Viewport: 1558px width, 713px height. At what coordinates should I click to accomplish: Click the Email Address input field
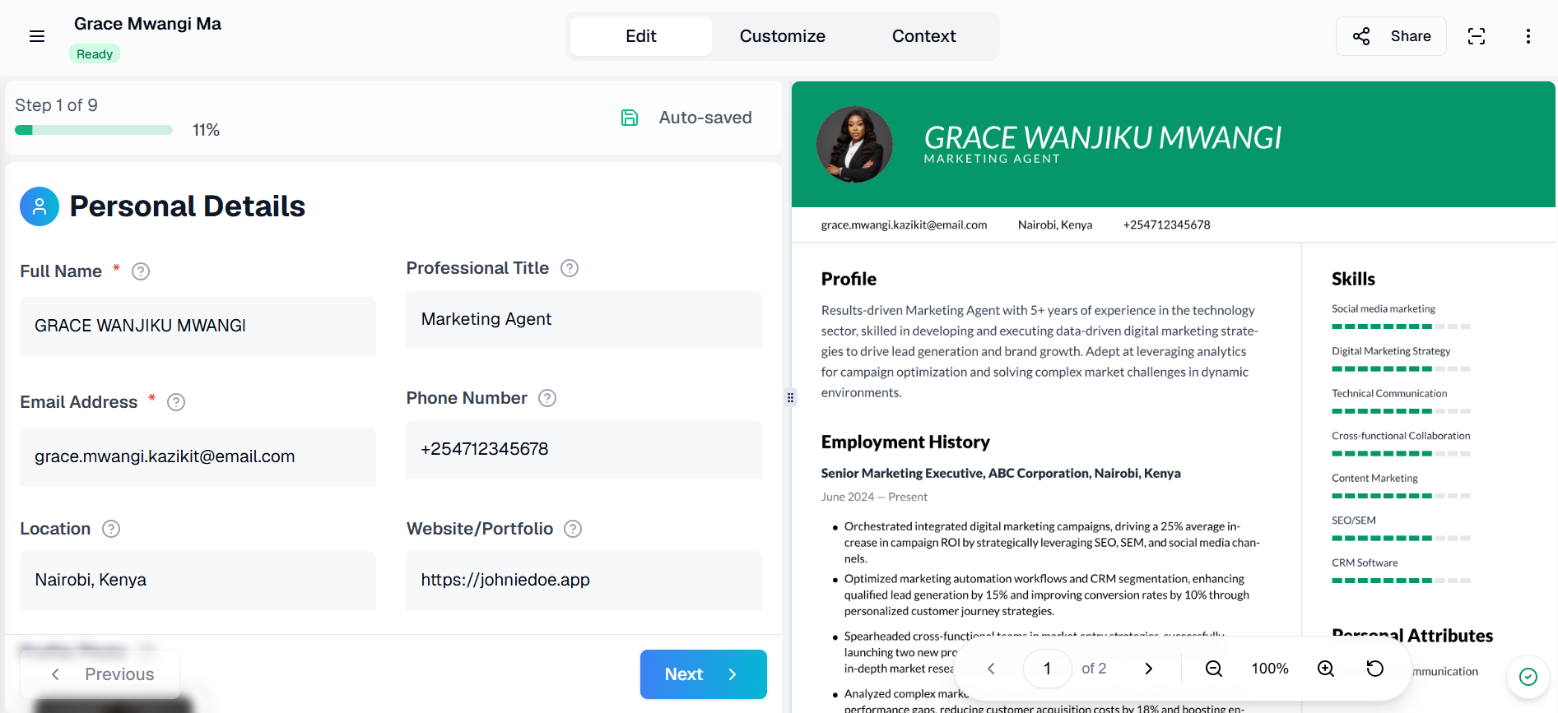pyautogui.click(x=198, y=457)
